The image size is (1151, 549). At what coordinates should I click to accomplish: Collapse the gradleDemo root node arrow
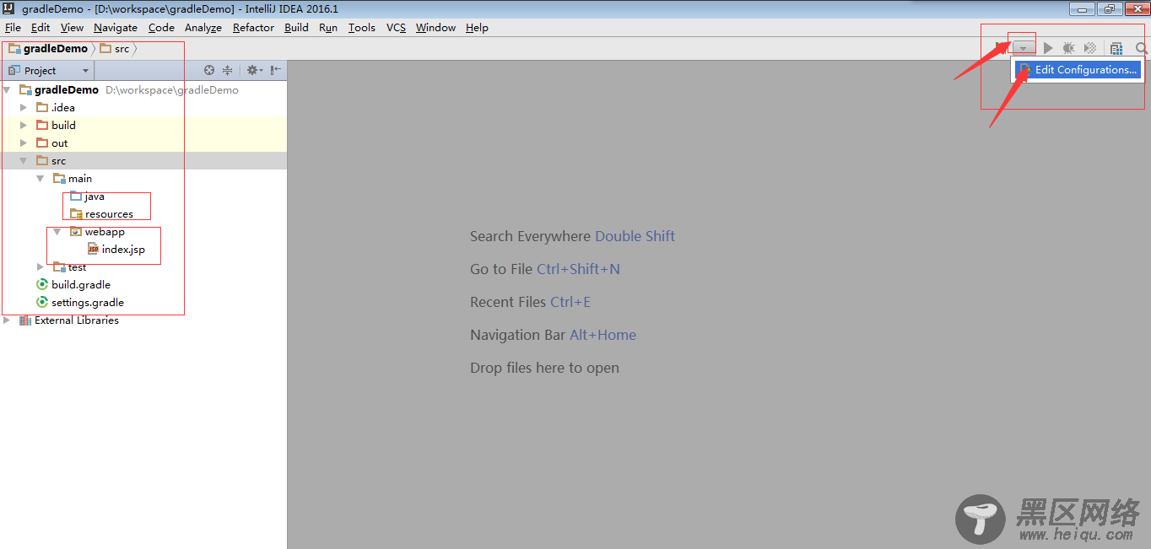[7, 89]
